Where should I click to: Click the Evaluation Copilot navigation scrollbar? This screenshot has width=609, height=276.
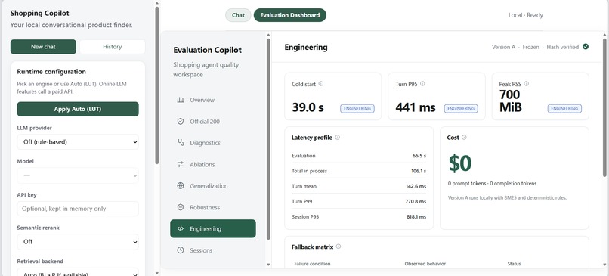point(268,139)
